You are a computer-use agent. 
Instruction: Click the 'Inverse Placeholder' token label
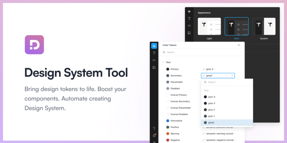click(180, 108)
